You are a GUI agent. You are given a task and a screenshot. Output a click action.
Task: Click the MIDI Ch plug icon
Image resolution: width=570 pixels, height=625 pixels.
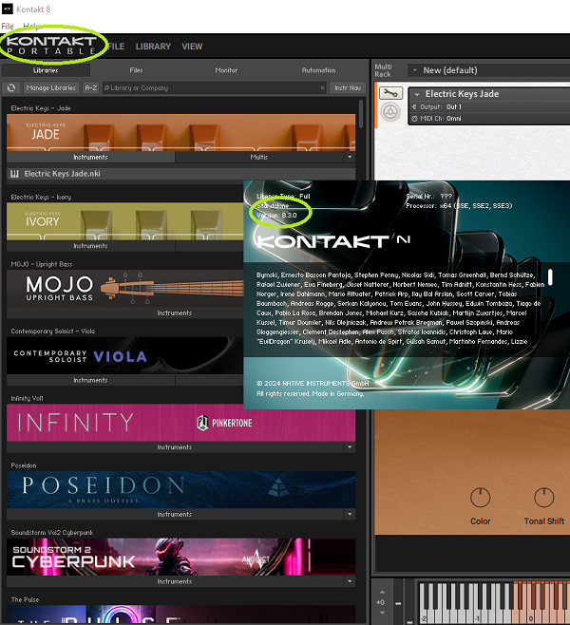point(414,119)
